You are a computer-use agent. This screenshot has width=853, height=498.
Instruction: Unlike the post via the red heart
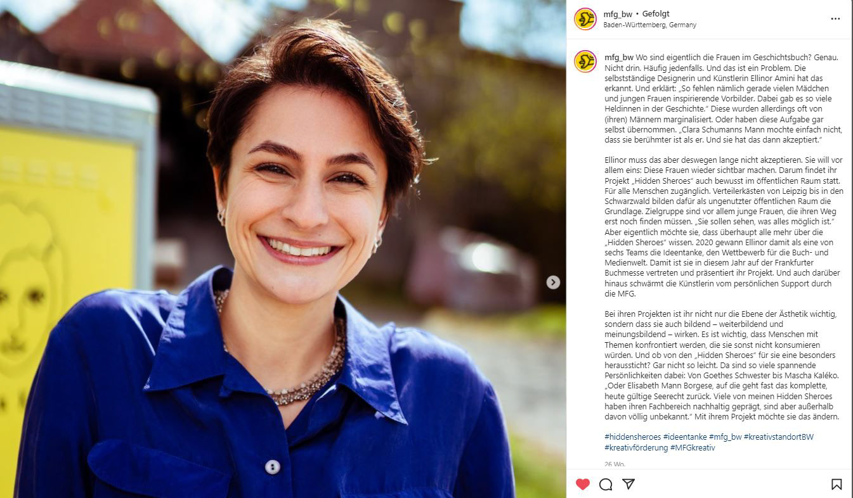pos(583,484)
